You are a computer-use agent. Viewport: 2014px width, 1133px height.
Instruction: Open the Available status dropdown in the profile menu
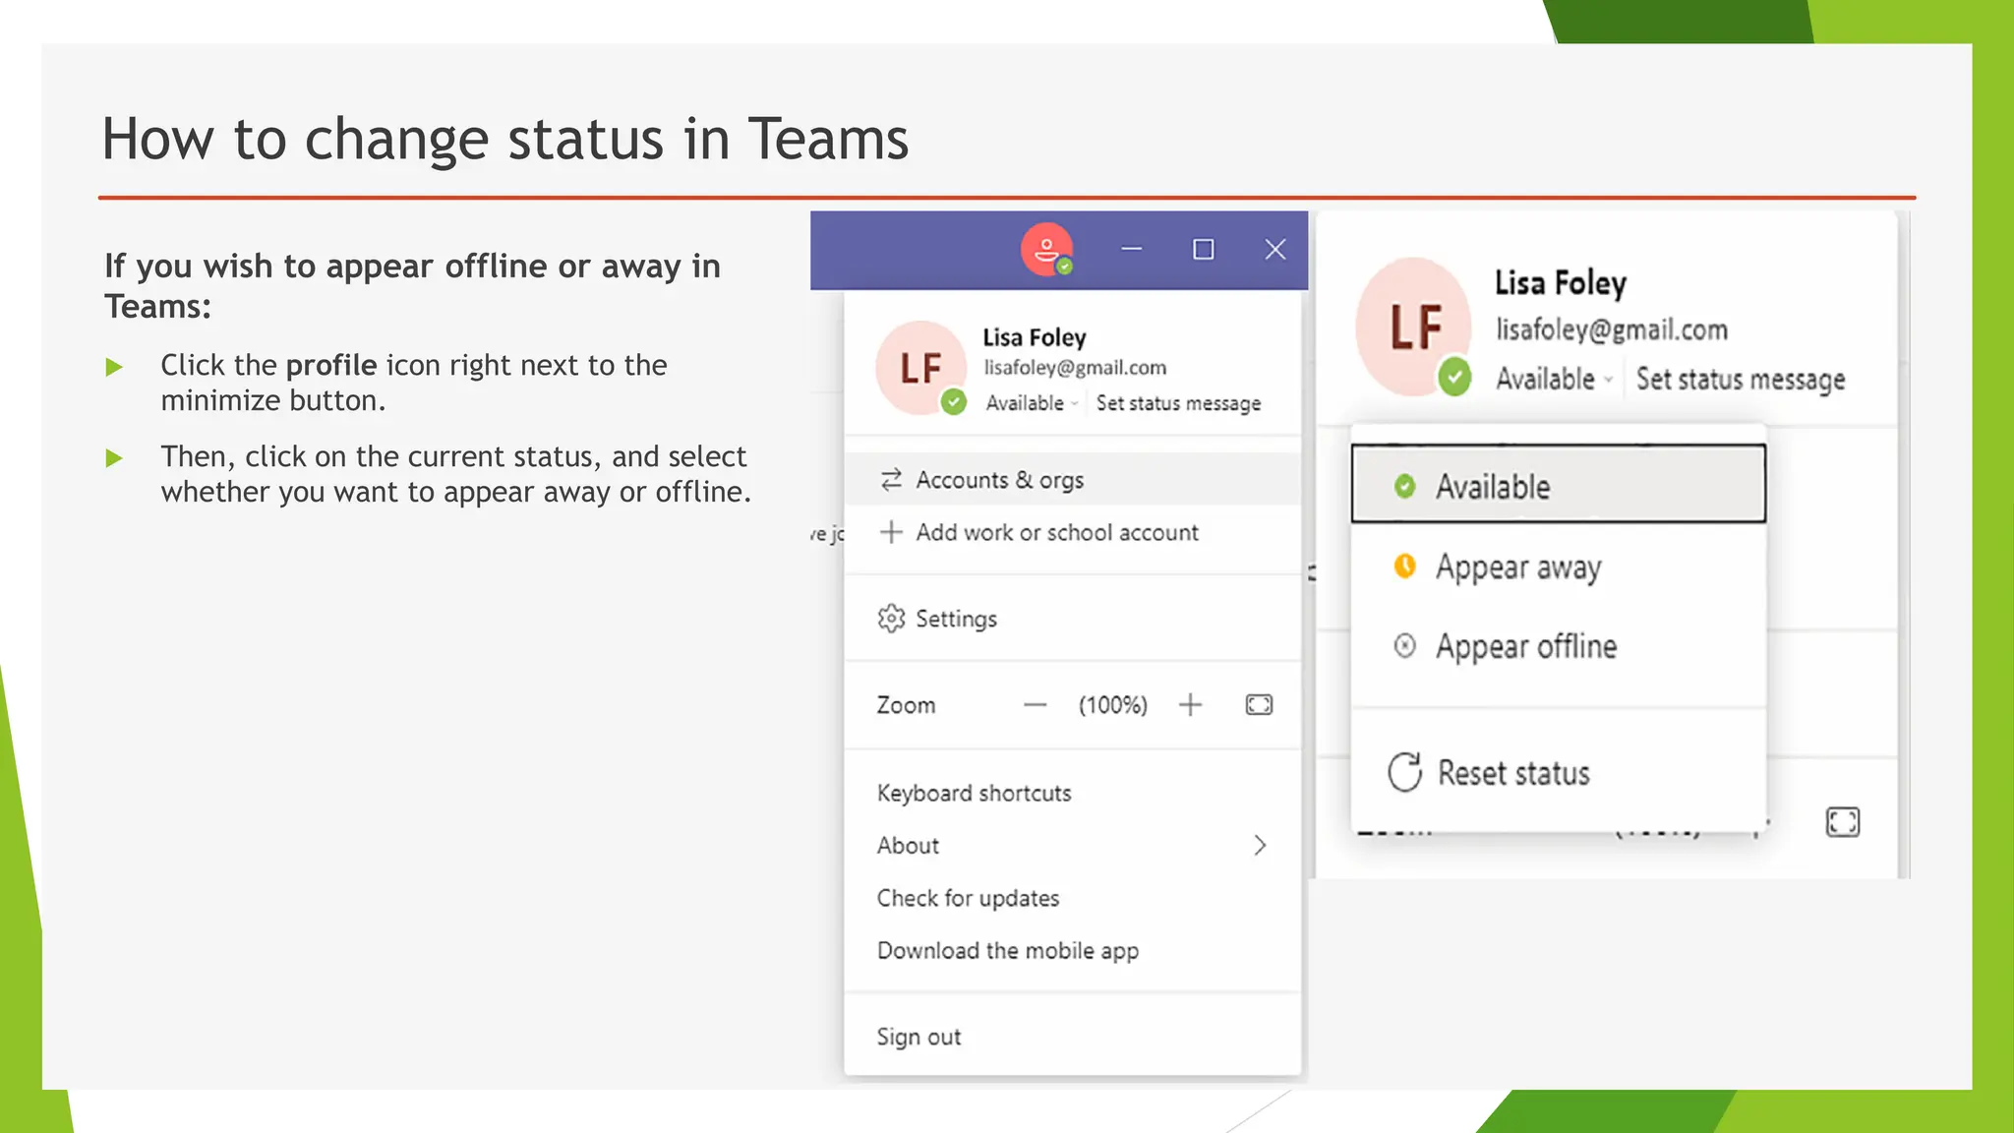[x=1033, y=403]
